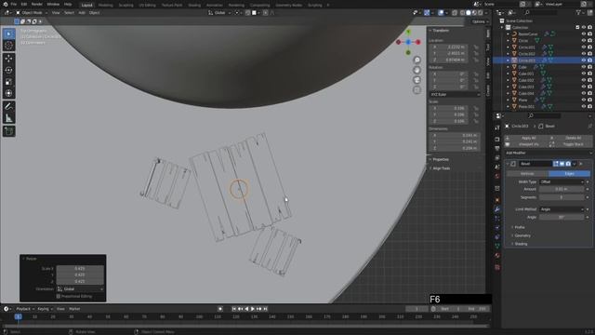Select the Add Cube tool
The image size is (595, 335).
tap(8, 131)
